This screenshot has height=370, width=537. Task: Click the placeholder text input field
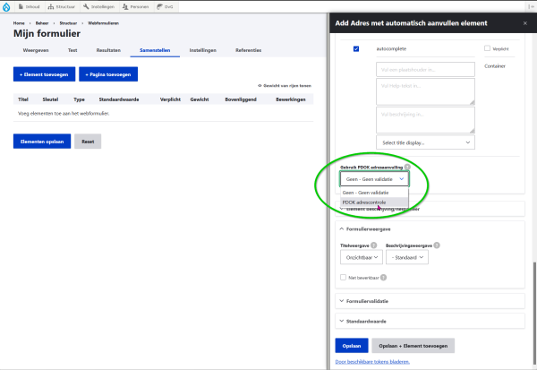(x=425, y=69)
